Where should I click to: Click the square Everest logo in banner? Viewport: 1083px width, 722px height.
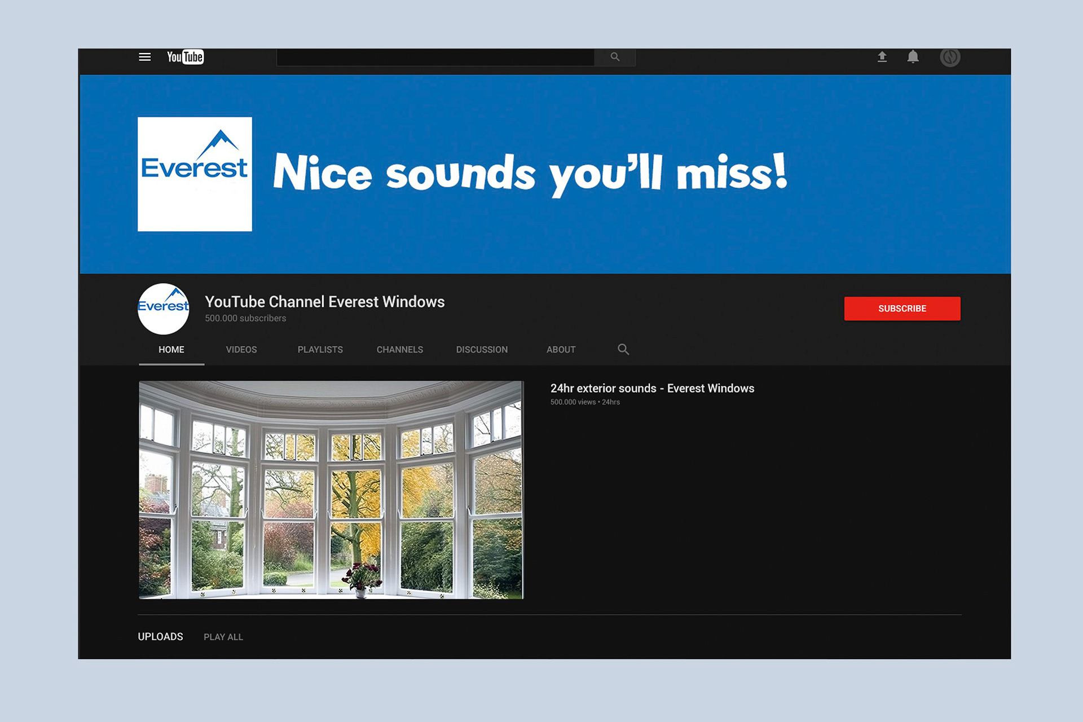point(195,174)
